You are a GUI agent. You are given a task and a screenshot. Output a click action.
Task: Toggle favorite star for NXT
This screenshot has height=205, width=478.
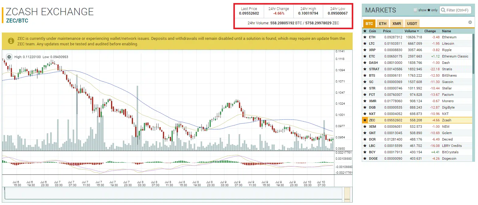pos(365,114)
